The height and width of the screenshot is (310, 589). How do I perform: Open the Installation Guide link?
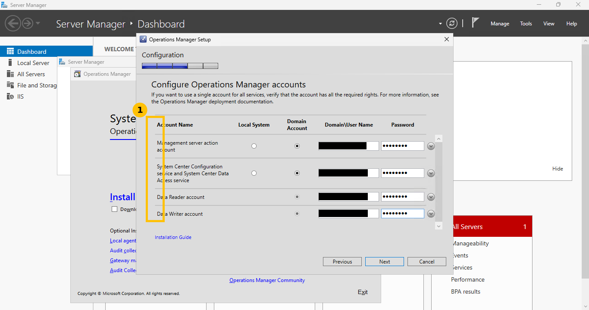(173, 237)
